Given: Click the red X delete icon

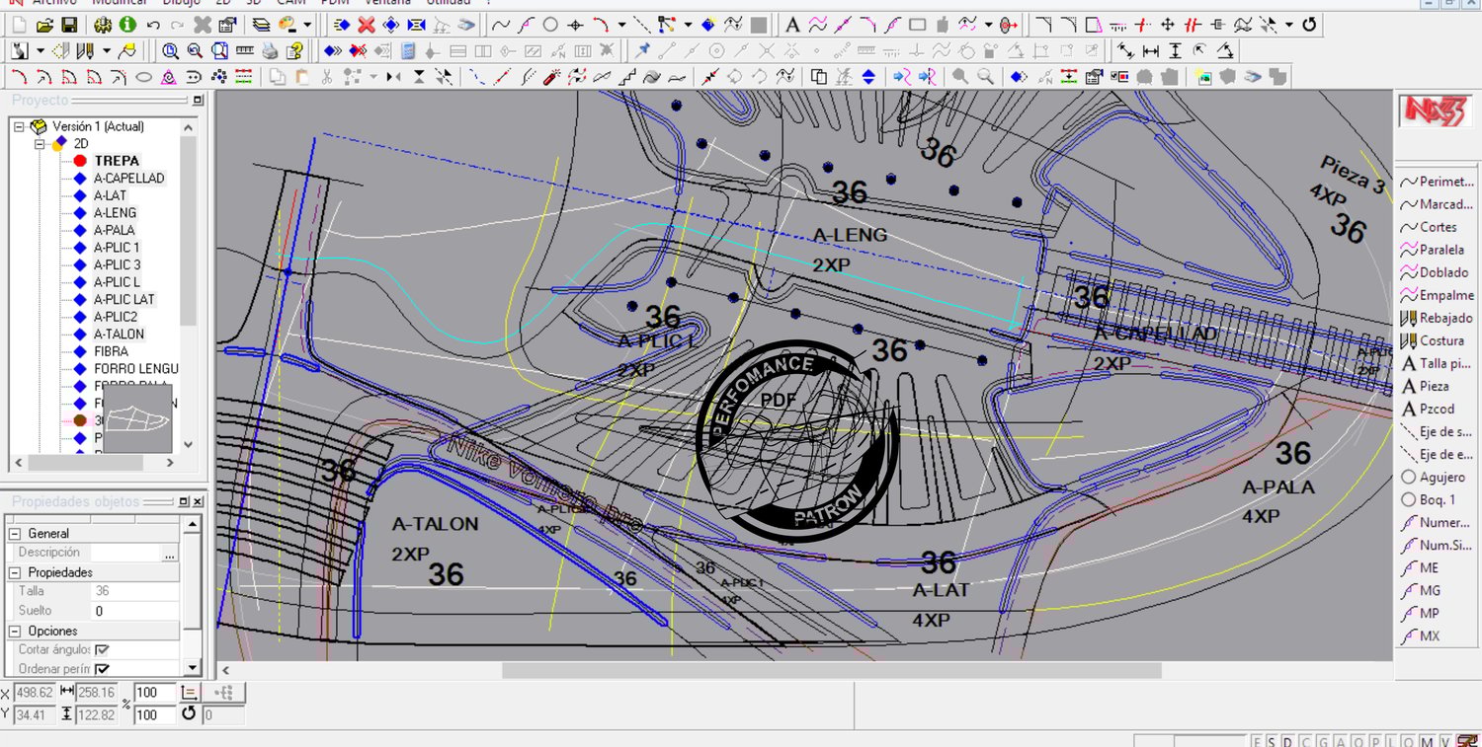Looking at the screenshot, I should (367, 25).
